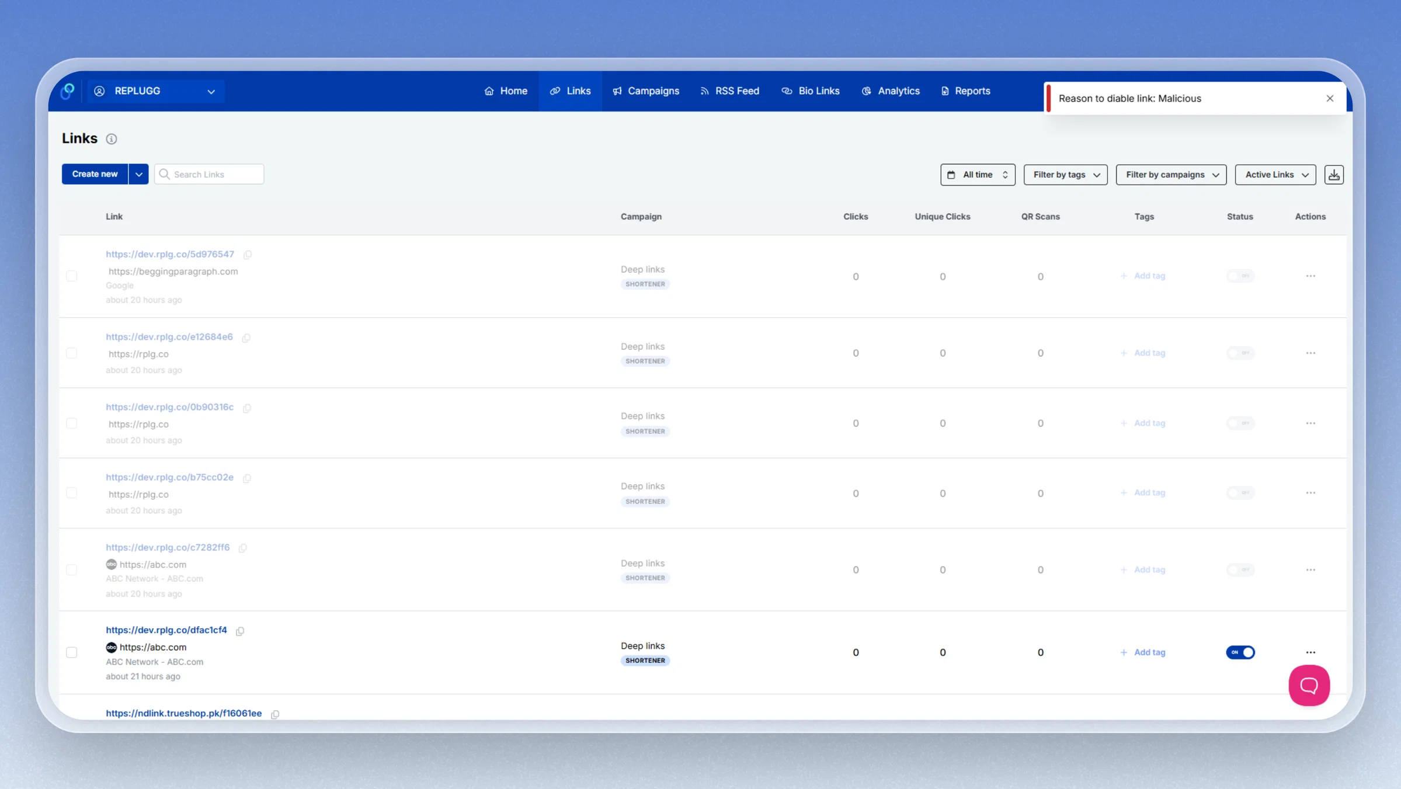1401x789 pixels.
Task: Click the Links info icon
Action: click(x=111, y=139)
